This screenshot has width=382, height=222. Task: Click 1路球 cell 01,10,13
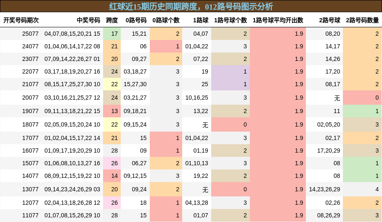pos(196,163)
